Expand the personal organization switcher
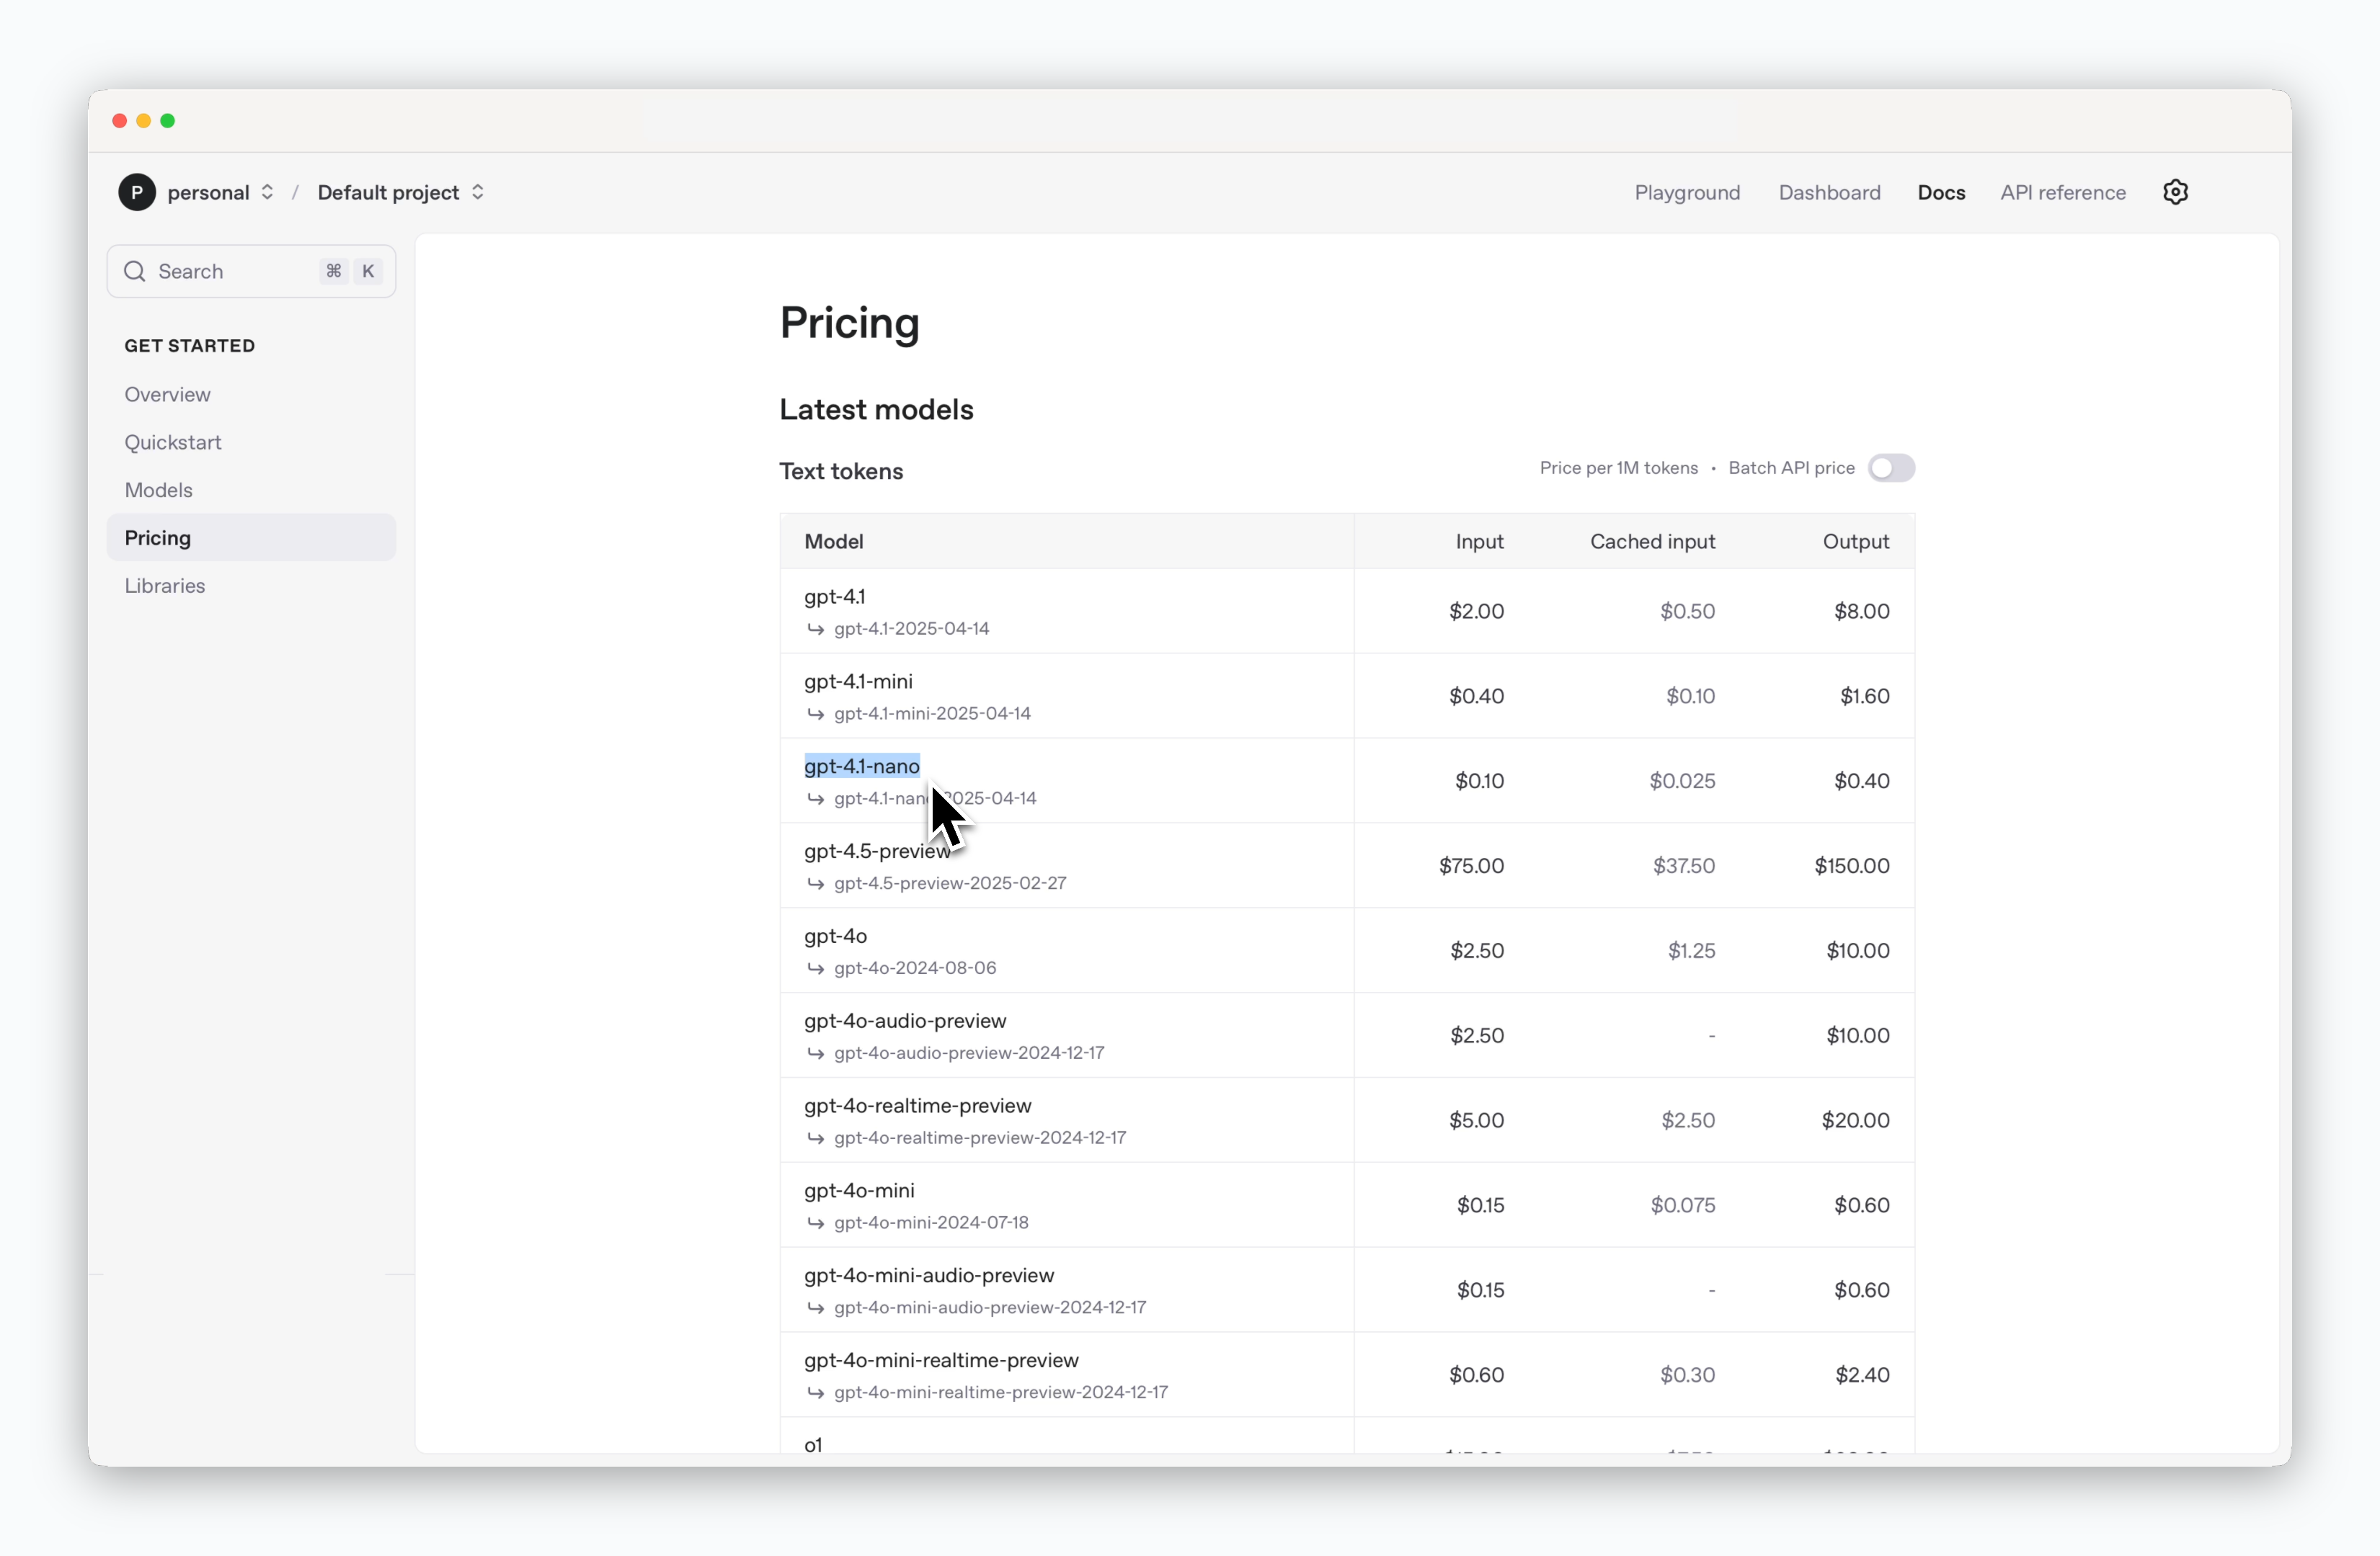This screenshot has height=1556, width=2380. (x=267, y=192)
